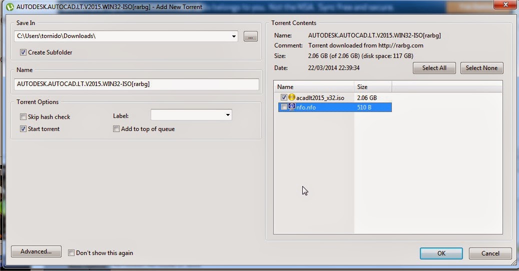The image size is (519, 271).
Task: Click the Cancel button
Action: 490,253
